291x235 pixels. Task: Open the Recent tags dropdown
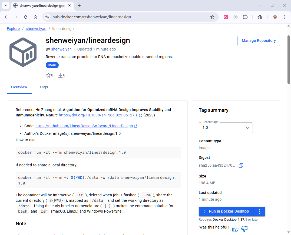point(226,128)
